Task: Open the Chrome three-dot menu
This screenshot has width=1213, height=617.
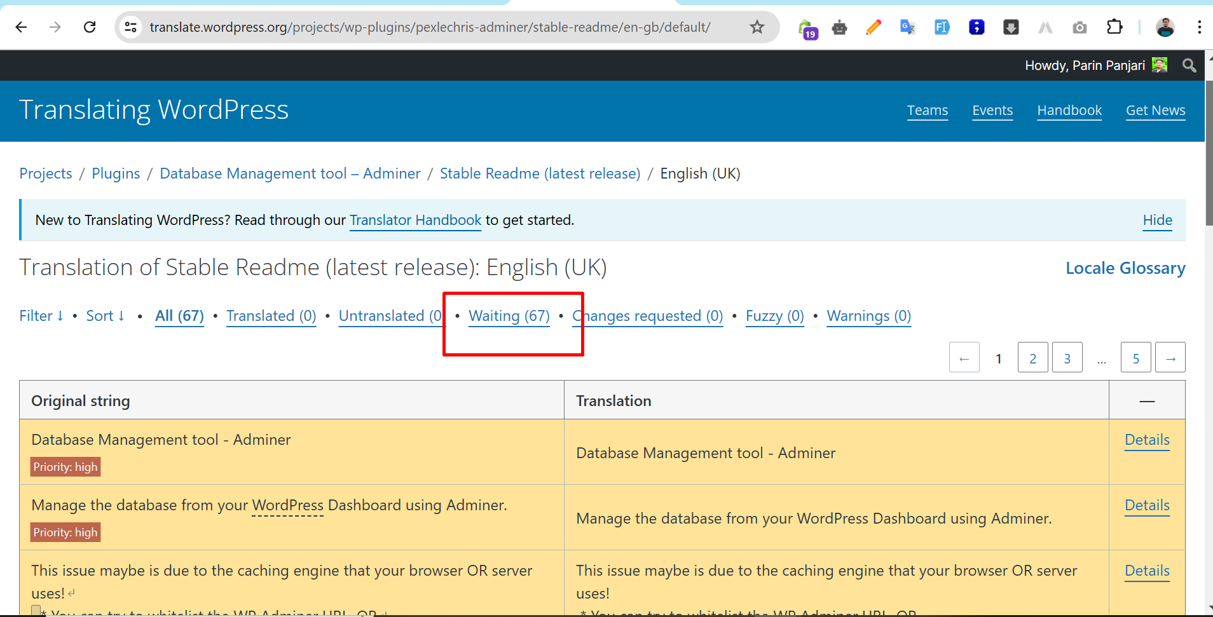Action: point(1199,27)
